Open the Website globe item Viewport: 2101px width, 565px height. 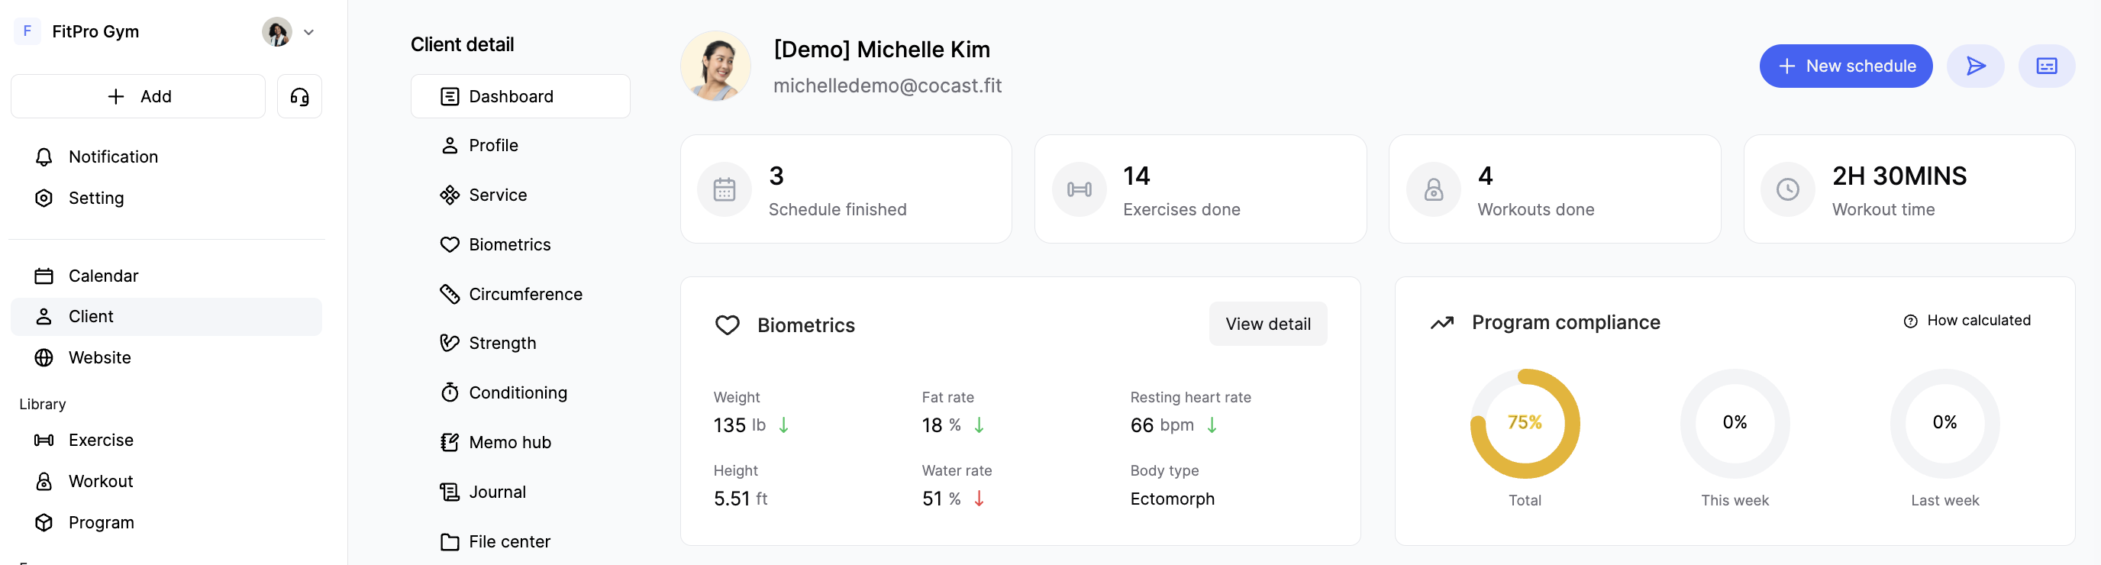pyautogui.click(x=98, y=358)
